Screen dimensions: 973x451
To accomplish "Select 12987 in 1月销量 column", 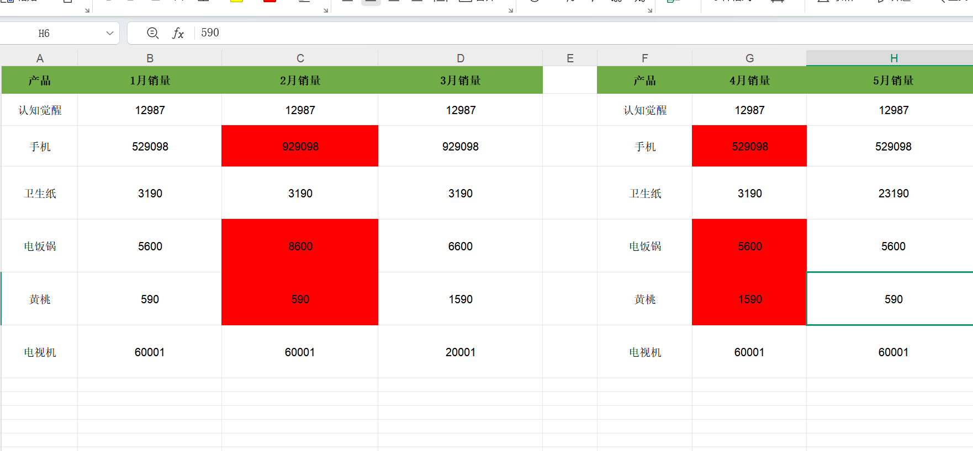I will pyautogui.click(x=150, y=110).
